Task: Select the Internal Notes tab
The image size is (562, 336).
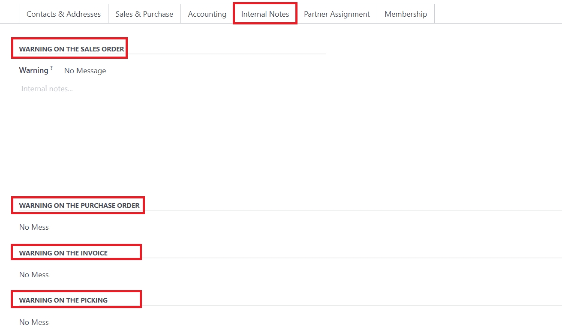Action: [265, 14]
